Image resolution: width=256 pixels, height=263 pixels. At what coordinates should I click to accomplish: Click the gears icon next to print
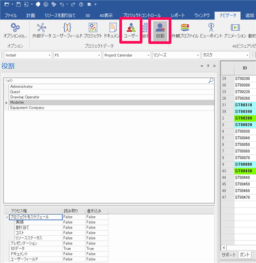54,4
